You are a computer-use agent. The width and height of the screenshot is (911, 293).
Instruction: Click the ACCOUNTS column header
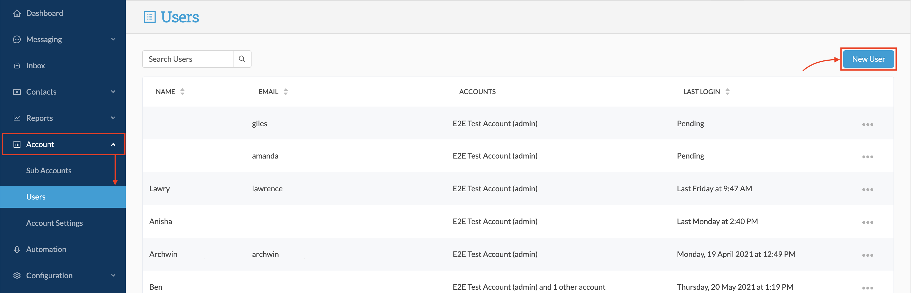pyautogui.click(x=477, y=92)
